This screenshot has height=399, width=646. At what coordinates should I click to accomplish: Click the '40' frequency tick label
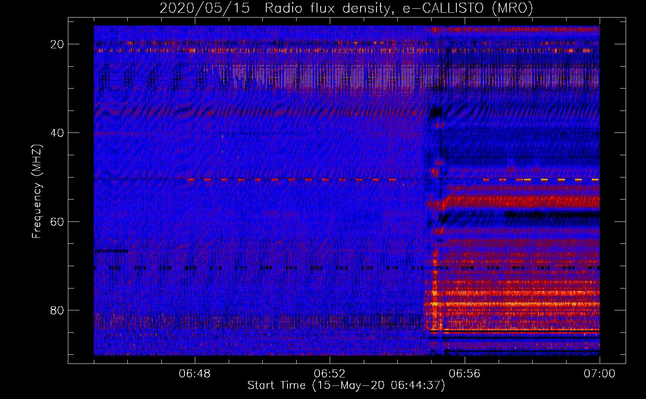coord(57,133)
